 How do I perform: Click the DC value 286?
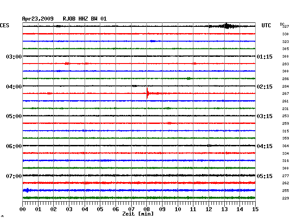click(286, 79)
